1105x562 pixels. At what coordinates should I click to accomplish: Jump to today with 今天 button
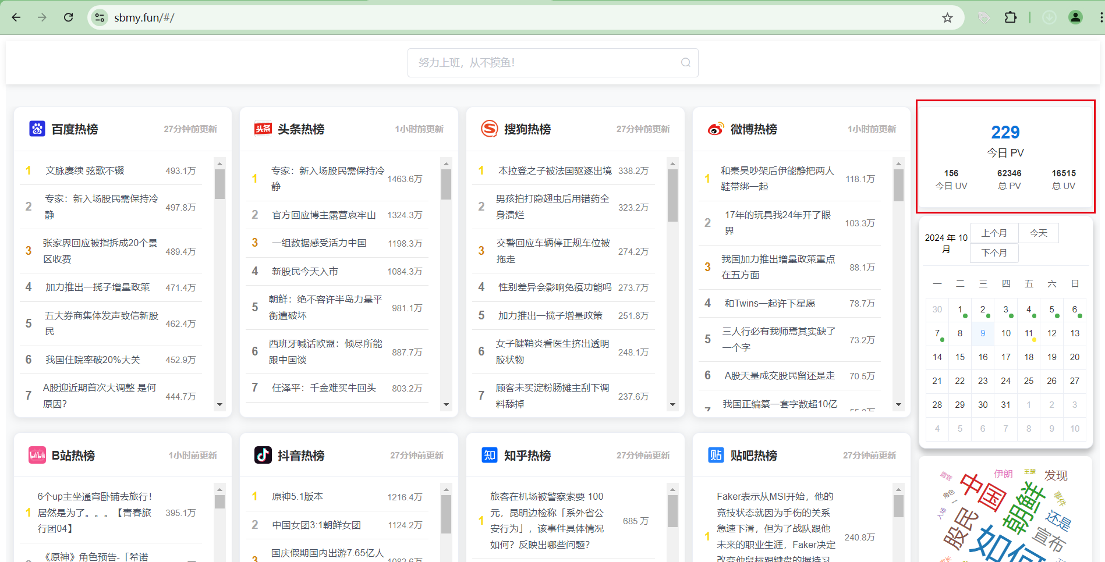tap(1038, 233)
